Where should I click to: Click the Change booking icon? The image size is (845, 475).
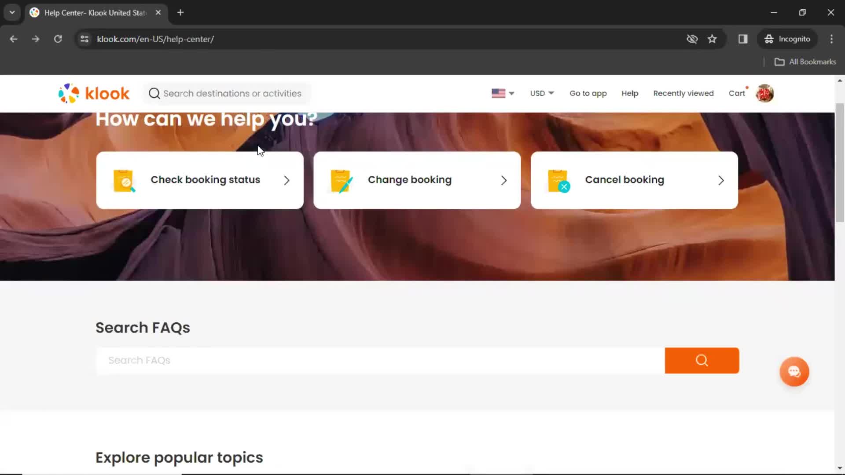point(342,180)
